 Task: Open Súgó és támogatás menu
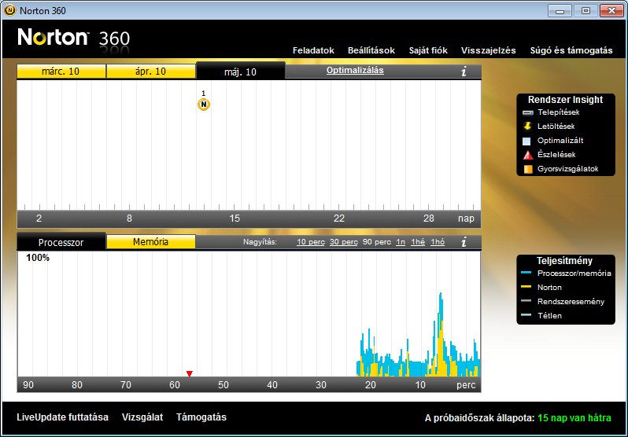click(x=571, y=50)
